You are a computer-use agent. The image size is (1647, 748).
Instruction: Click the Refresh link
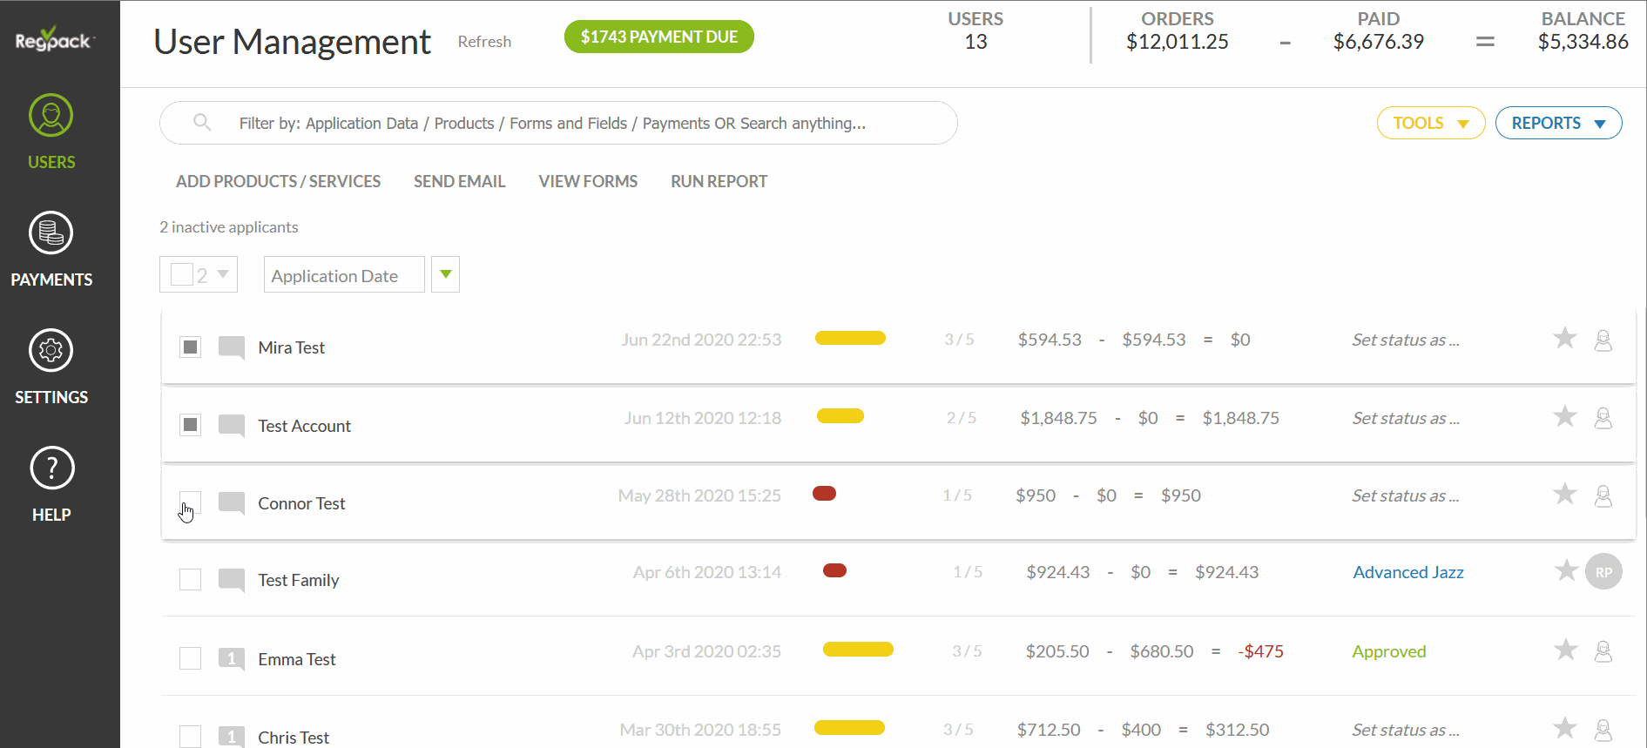click(484, 42)
